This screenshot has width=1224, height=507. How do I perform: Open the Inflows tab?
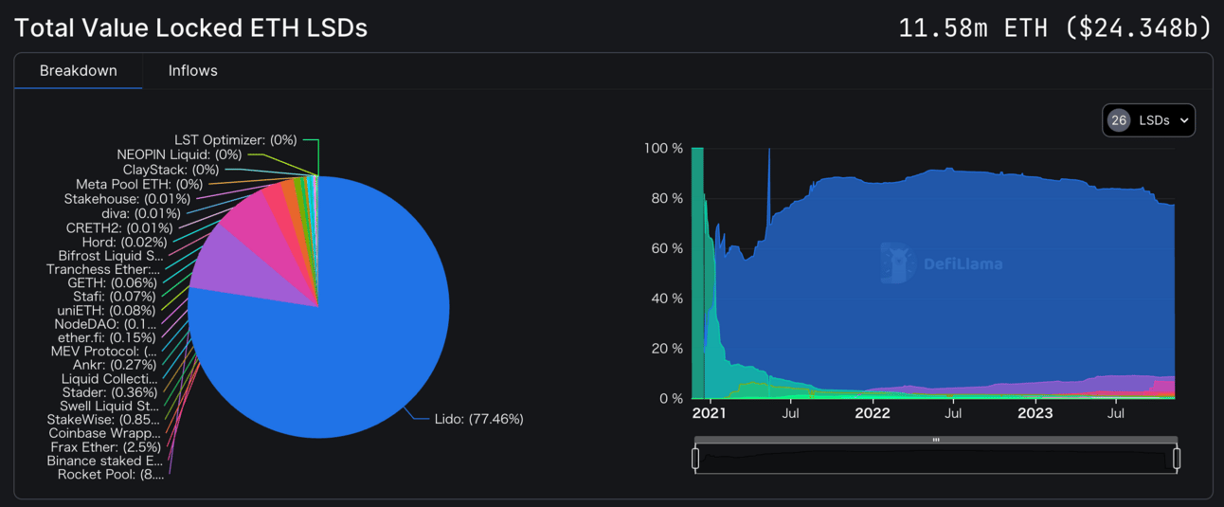pyautogui.click(x=193, y=71)
